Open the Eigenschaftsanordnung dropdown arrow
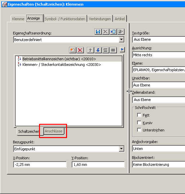185x194 pixels. click(122, 40)
